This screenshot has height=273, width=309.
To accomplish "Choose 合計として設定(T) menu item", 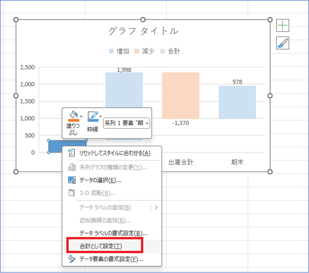I will 112,246.
